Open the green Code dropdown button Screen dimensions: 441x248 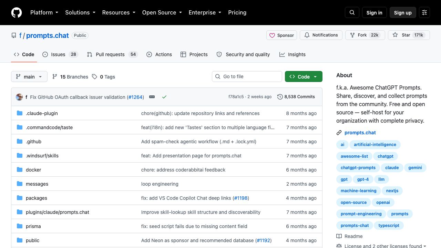304,76
